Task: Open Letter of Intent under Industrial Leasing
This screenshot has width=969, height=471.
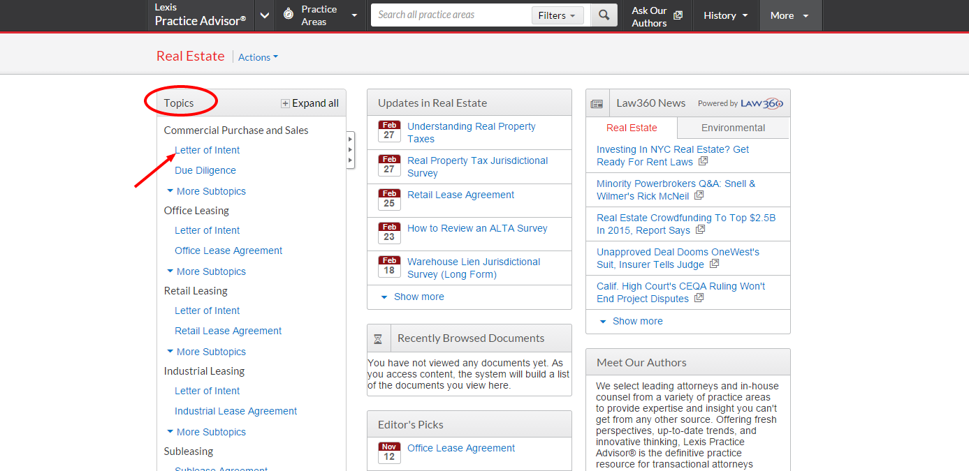Action: pos(207,391)
